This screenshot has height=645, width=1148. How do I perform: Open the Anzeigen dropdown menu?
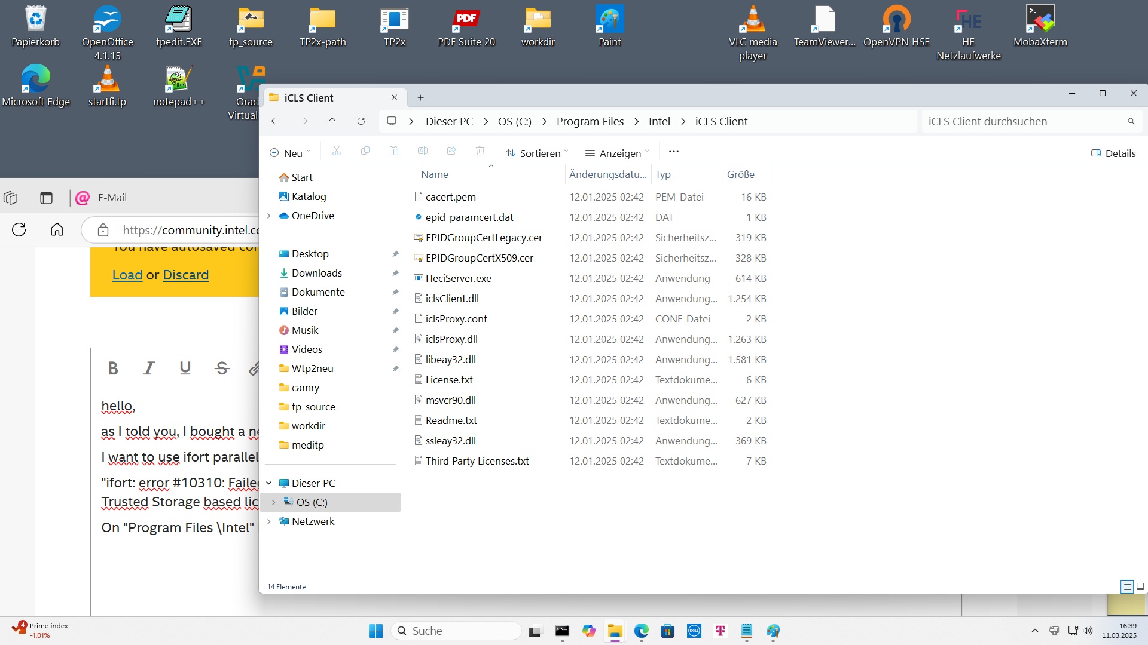[x=617, y=153]
